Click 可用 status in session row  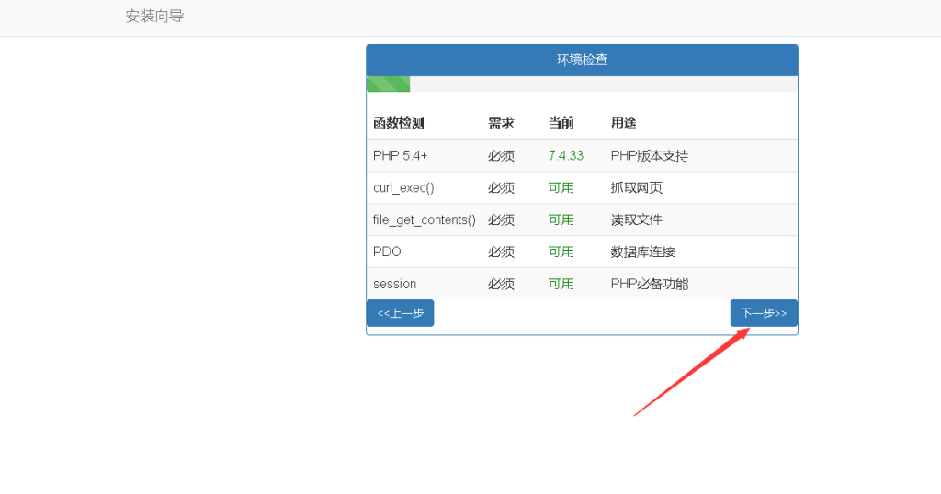561,284
